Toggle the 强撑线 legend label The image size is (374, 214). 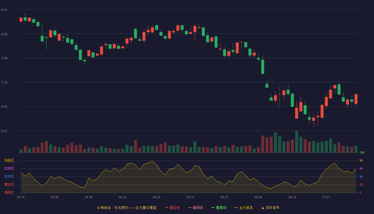[x=221, y=208]
